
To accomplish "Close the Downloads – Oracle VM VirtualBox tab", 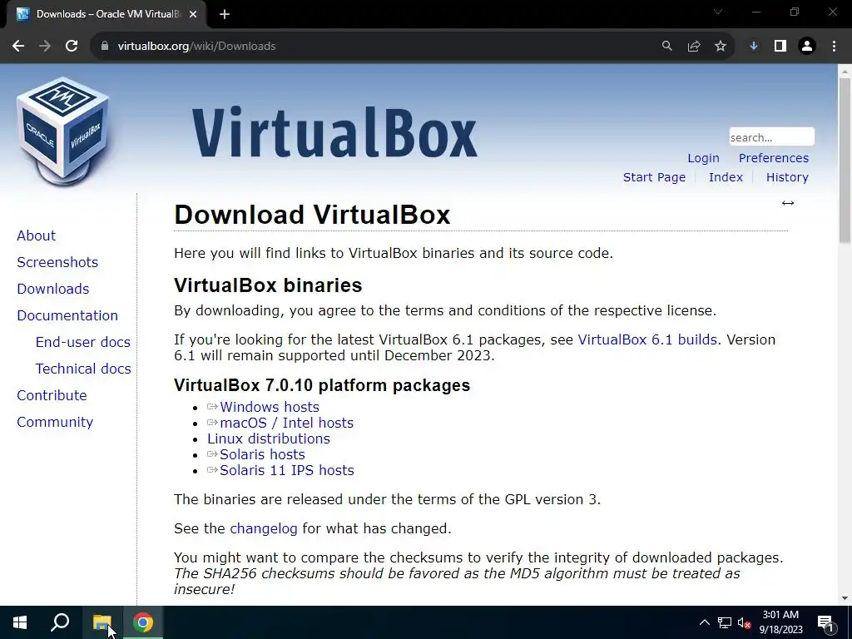I will [x=193, y=15].
